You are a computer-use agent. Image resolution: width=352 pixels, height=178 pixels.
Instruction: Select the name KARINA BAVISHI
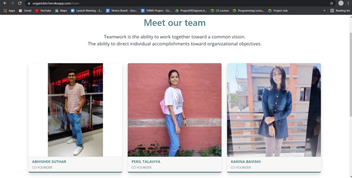click(245, 161)
